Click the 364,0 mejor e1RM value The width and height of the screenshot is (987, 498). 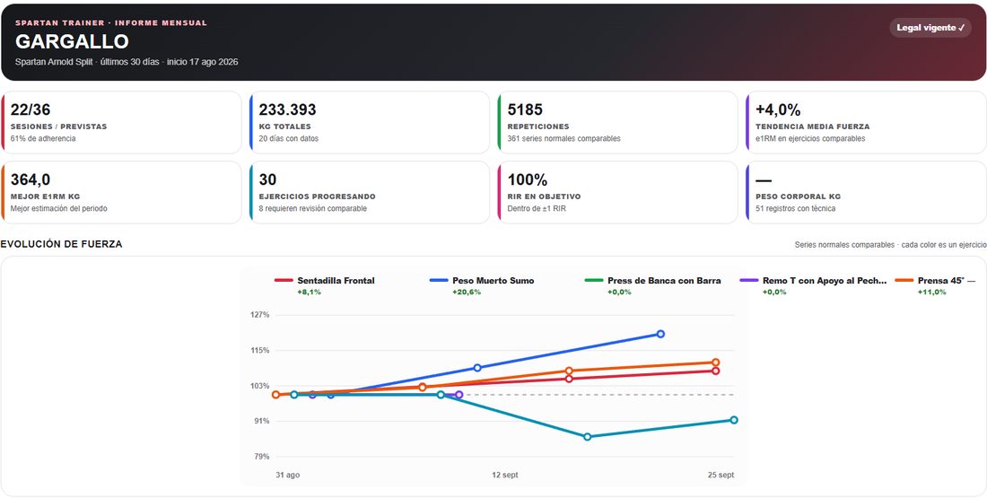tap(31, 180)
